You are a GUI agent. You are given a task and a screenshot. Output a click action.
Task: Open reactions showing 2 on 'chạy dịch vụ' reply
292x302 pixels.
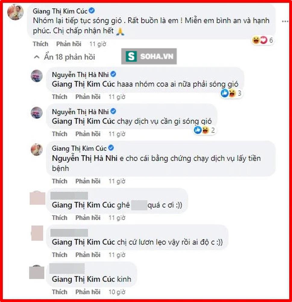[x=204, y=130]
